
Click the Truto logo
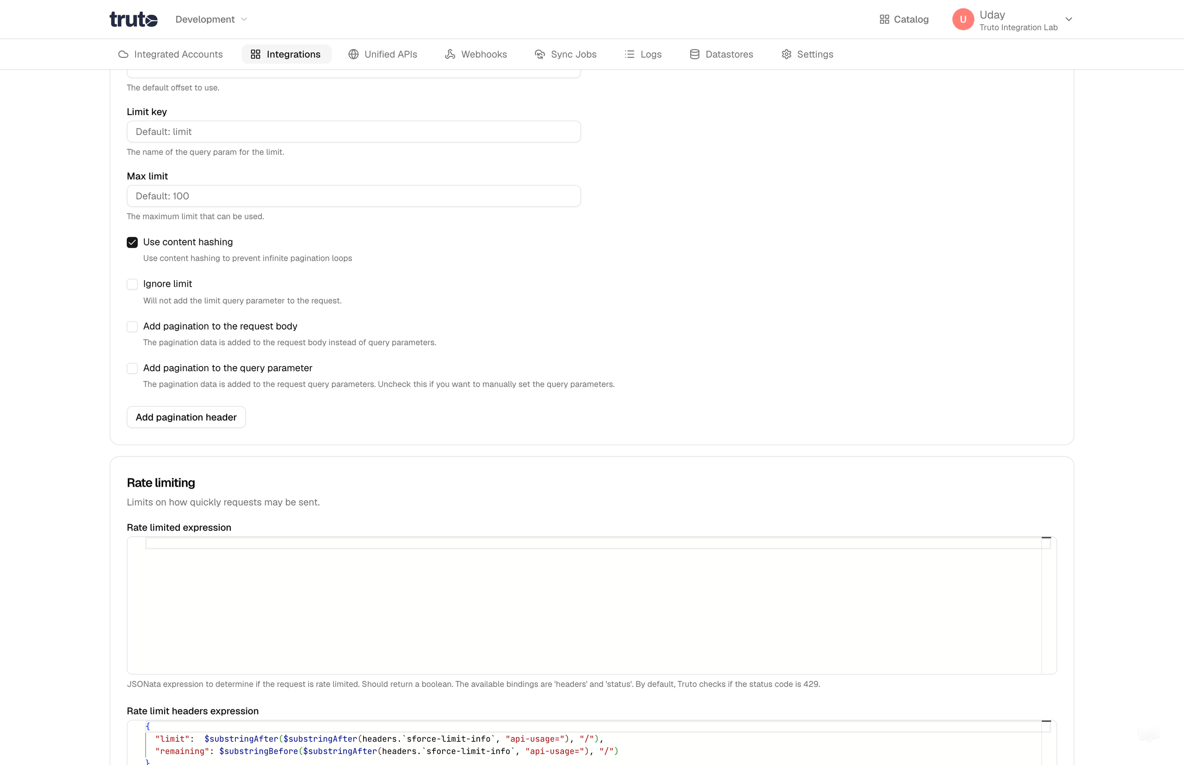[133, 19]
